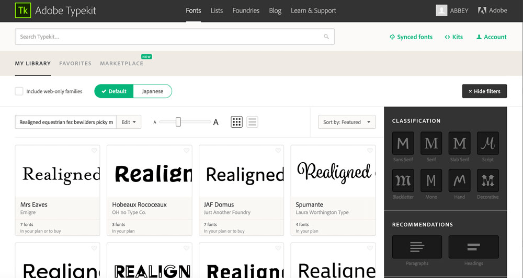Open the Sort by: Featured dropdown
This screenshot has height=278, width=523.
[347, 122]
